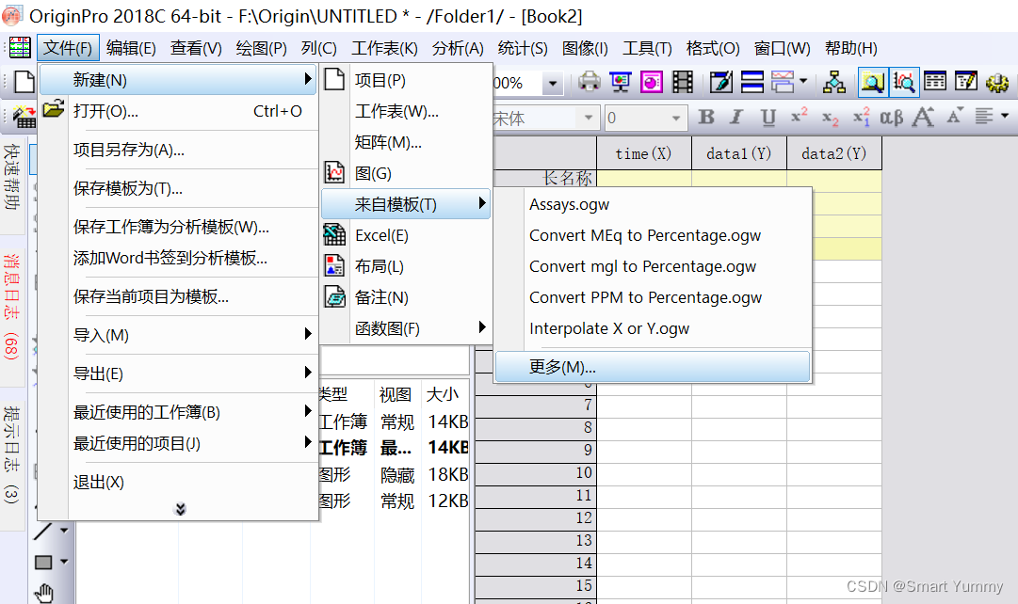1018x604 pixels.
Task: Expand the 函数图(F) submenu arrow
Action: coord(482,326)
